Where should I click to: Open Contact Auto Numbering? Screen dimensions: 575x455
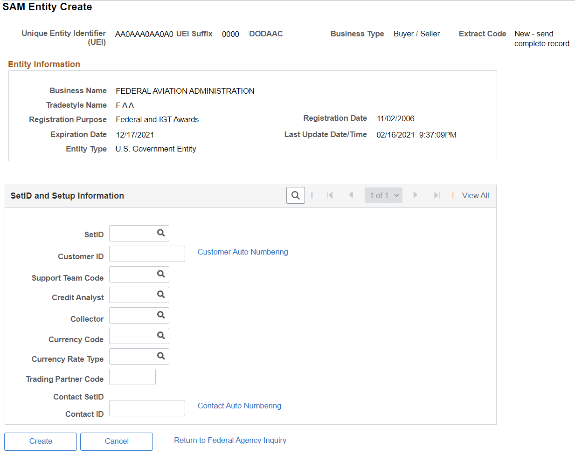click(x=239, y=406)
